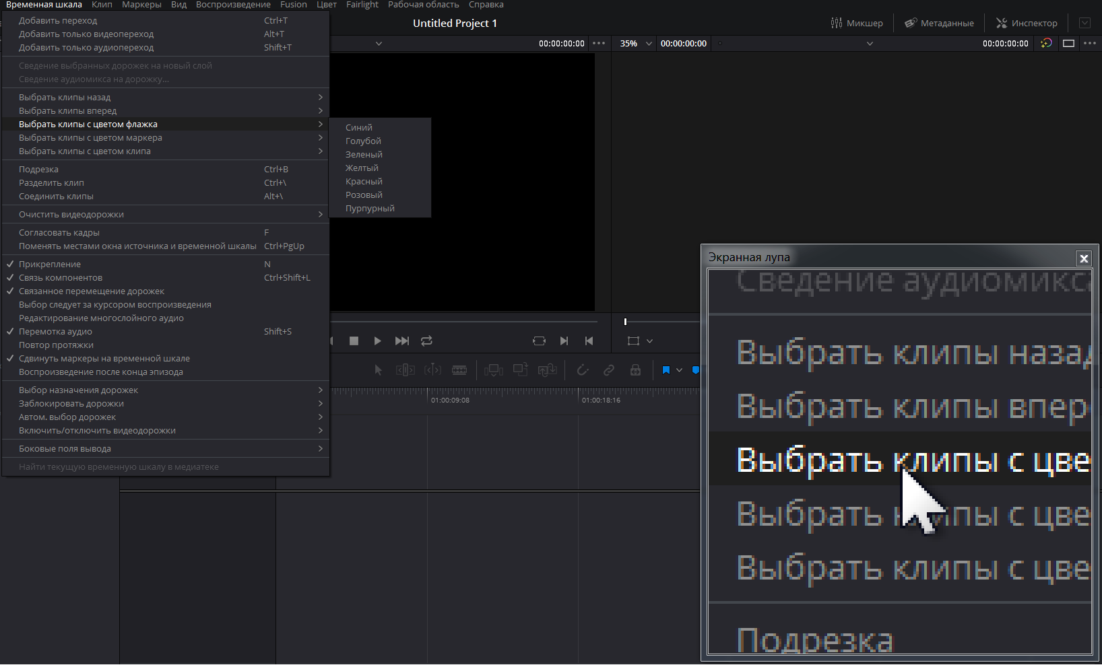This screenshot has width=1102, height=665.
Task: Expand the Заблокировать дорожки submenu
Action: (x=71, y=404)
